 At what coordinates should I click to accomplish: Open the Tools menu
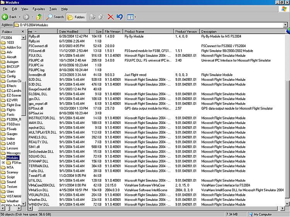[x=53, y=9]
